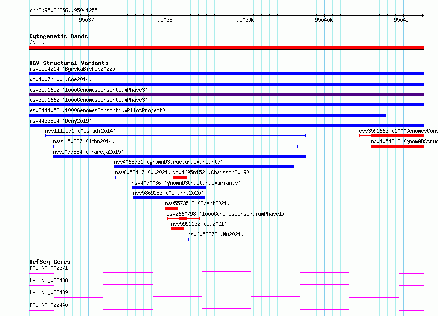Click the DGV Structural Variants track title
Screen dimensions: 438x316
tap(69, 63)
